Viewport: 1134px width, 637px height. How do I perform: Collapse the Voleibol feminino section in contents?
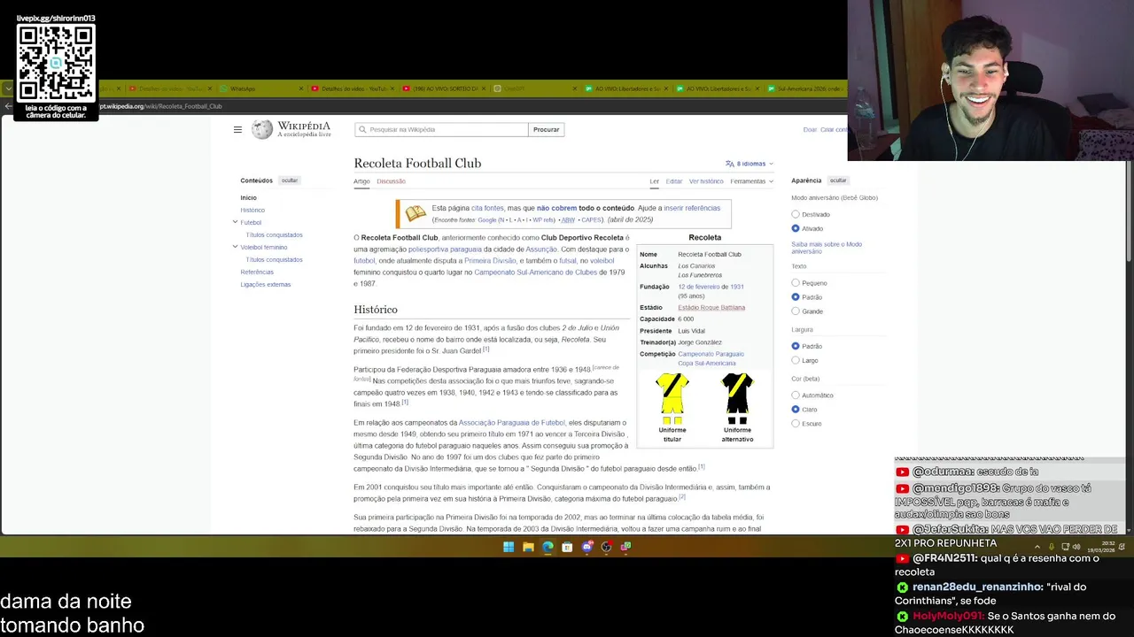pos(235,247)
